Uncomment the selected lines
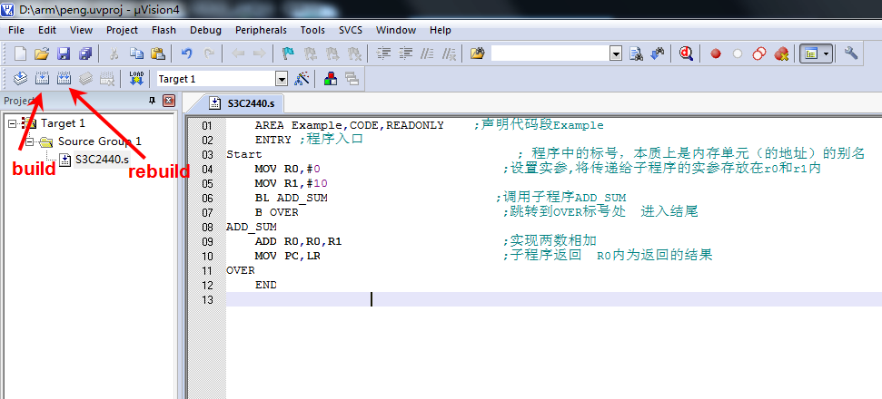 tap(449, 54)
